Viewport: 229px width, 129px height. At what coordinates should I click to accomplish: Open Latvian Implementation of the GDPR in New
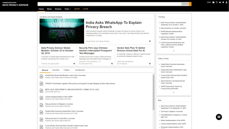173,124
